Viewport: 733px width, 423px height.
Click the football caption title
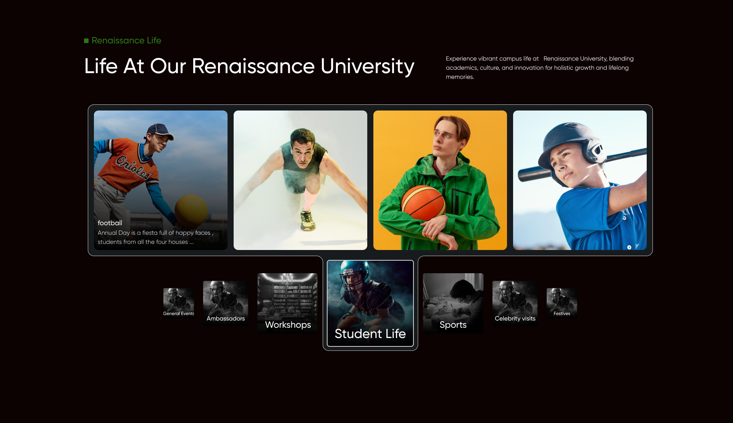coord(110,223)
